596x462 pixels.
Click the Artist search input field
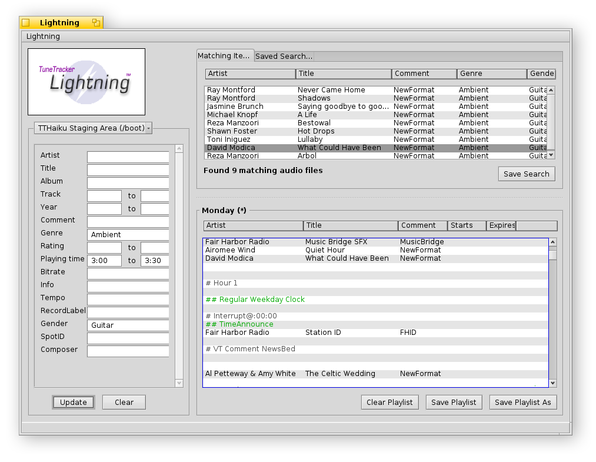(x=128, y=157)
